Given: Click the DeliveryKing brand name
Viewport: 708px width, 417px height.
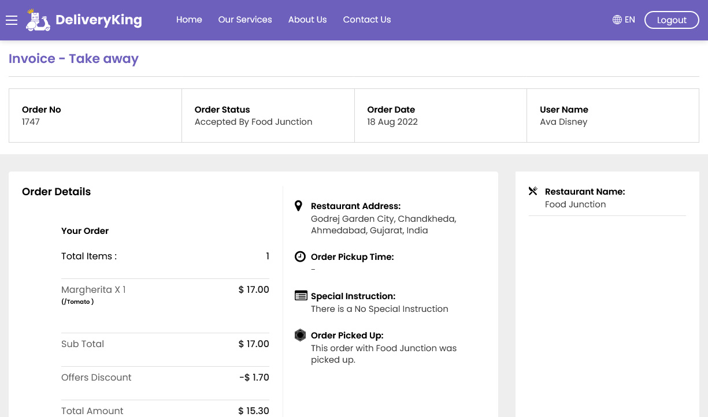Looking at the screenshot, I should 99,20.
